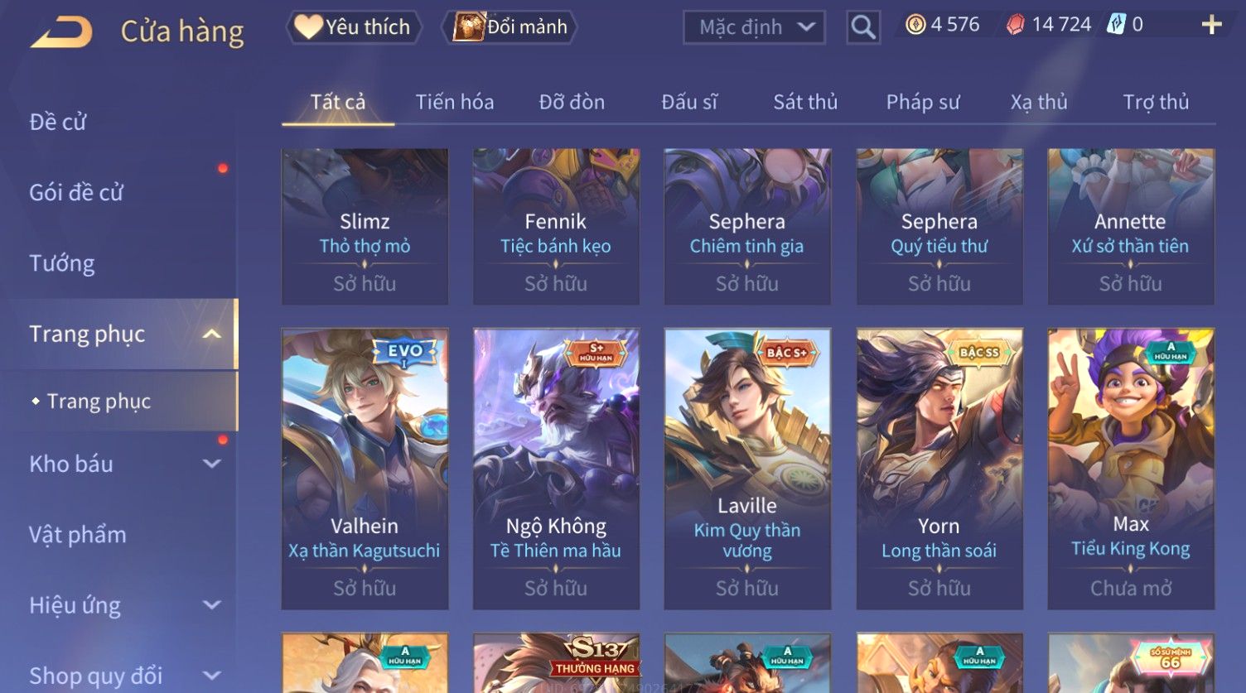This screenshot has width=1246, height=693.
Task: Select Max Tiểu King Kong skin card
Action: pos(1131,469)
